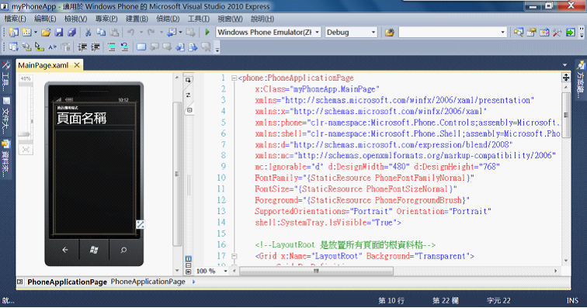Open the 100 % editor zoom dropdown
The image size is (587, 308).
pos(225,271)
